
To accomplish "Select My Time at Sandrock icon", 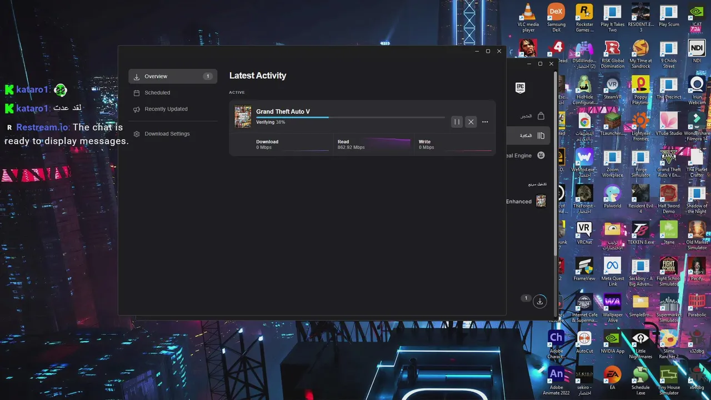I will tap(640, 54).
